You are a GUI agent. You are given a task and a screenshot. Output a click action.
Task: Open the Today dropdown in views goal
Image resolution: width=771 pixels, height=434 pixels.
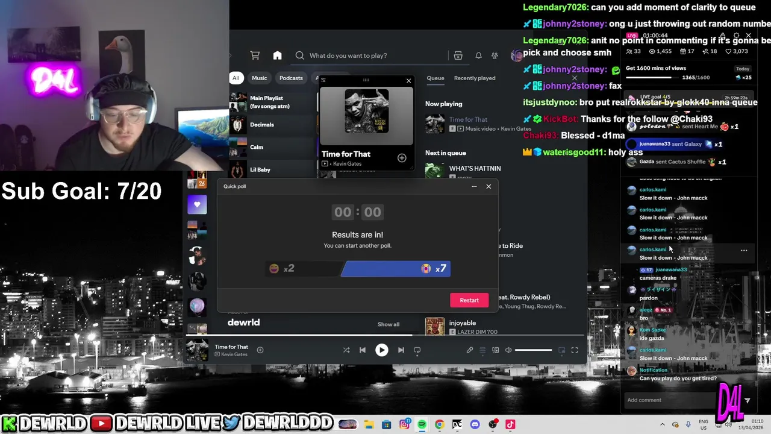[x=742, y=69]
